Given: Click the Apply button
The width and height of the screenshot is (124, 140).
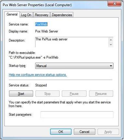Looking at the screenshot, I should click(108, 132).
